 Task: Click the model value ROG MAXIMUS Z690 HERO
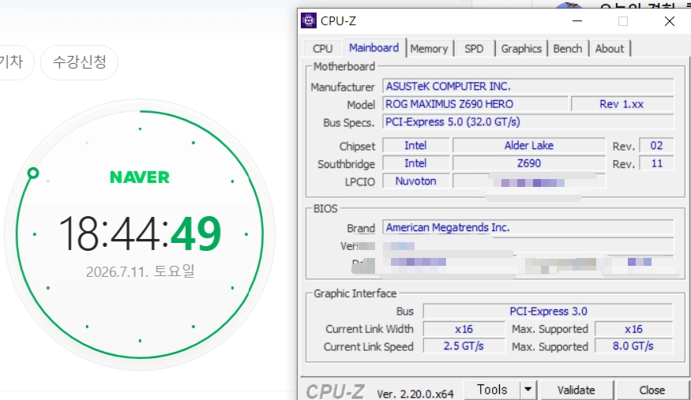(475, 104)
